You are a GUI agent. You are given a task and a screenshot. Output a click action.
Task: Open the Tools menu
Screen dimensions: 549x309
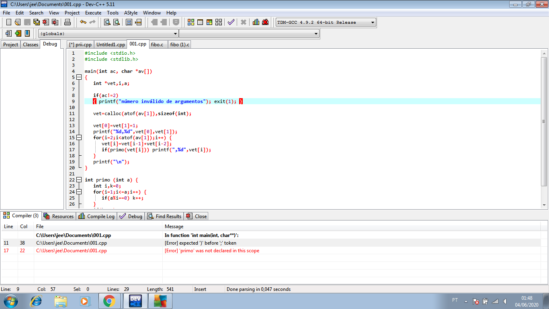point(113,13)
